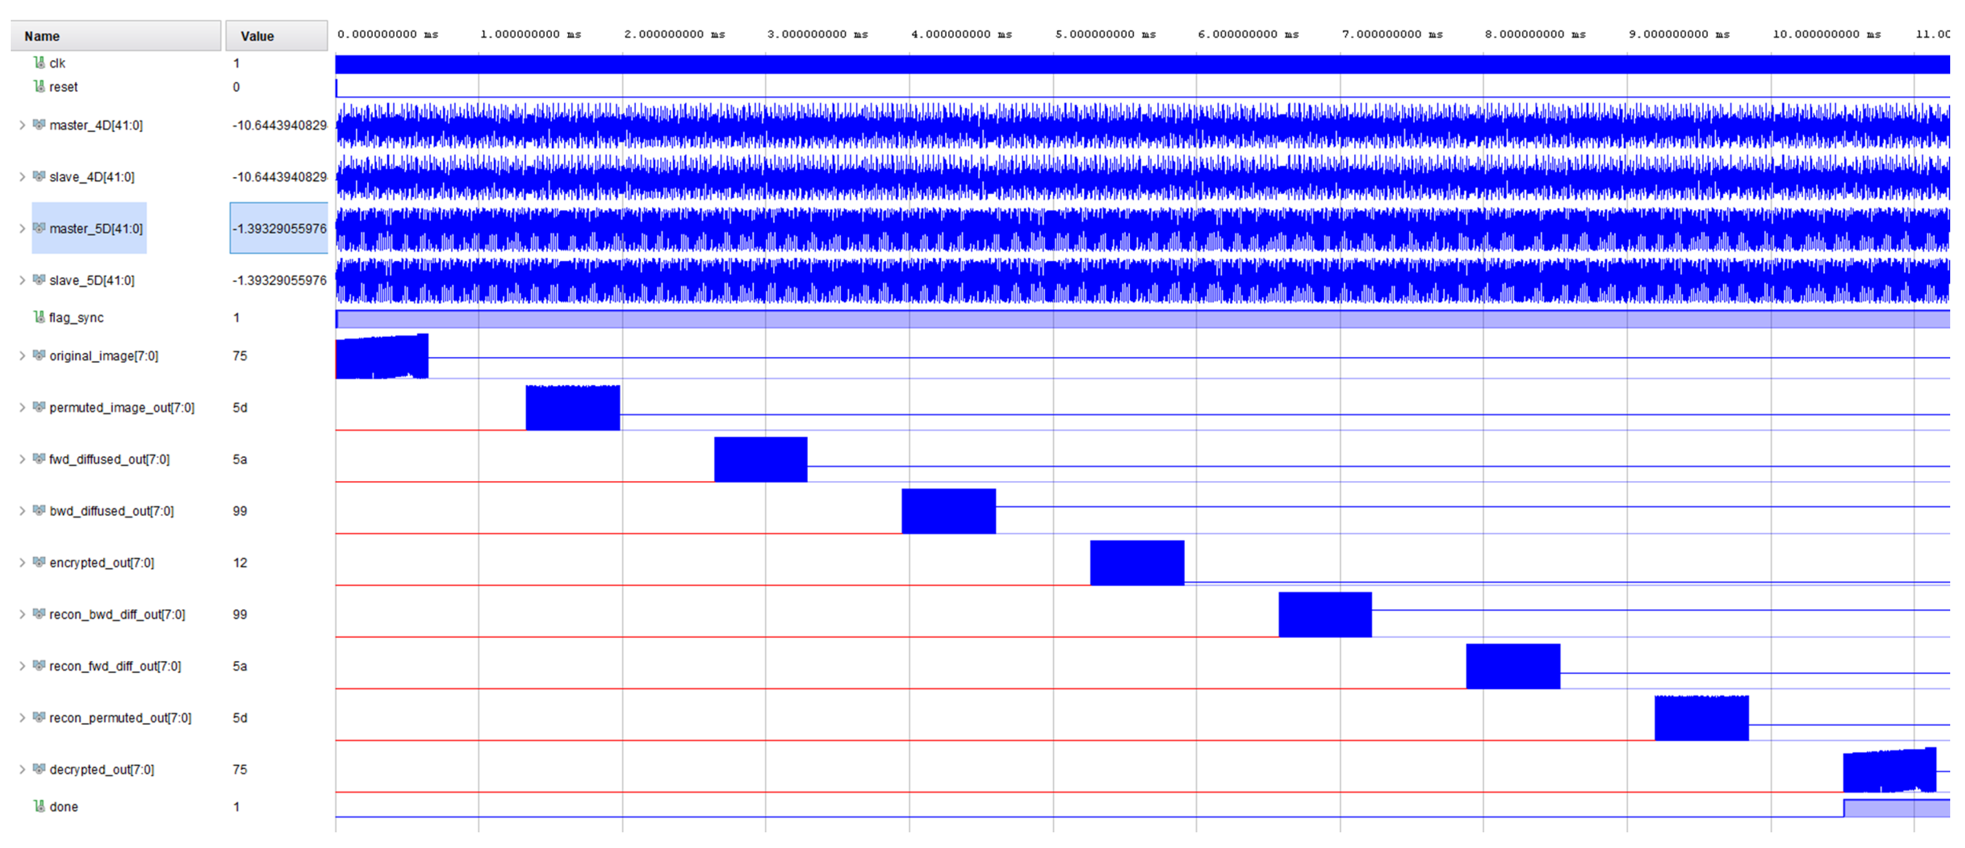Screen dimensions: 1965x848
Task: Expand the permuted_image_out[7:0] bus
Action: coord(22,407)
